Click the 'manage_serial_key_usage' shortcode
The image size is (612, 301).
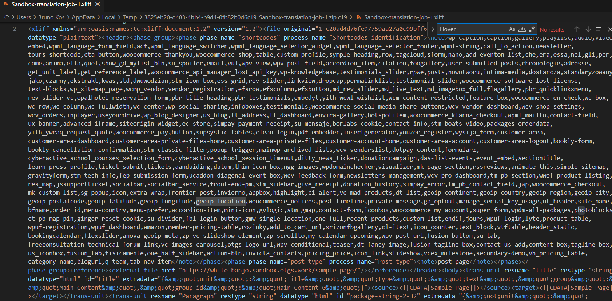click(x=499, y=201)
